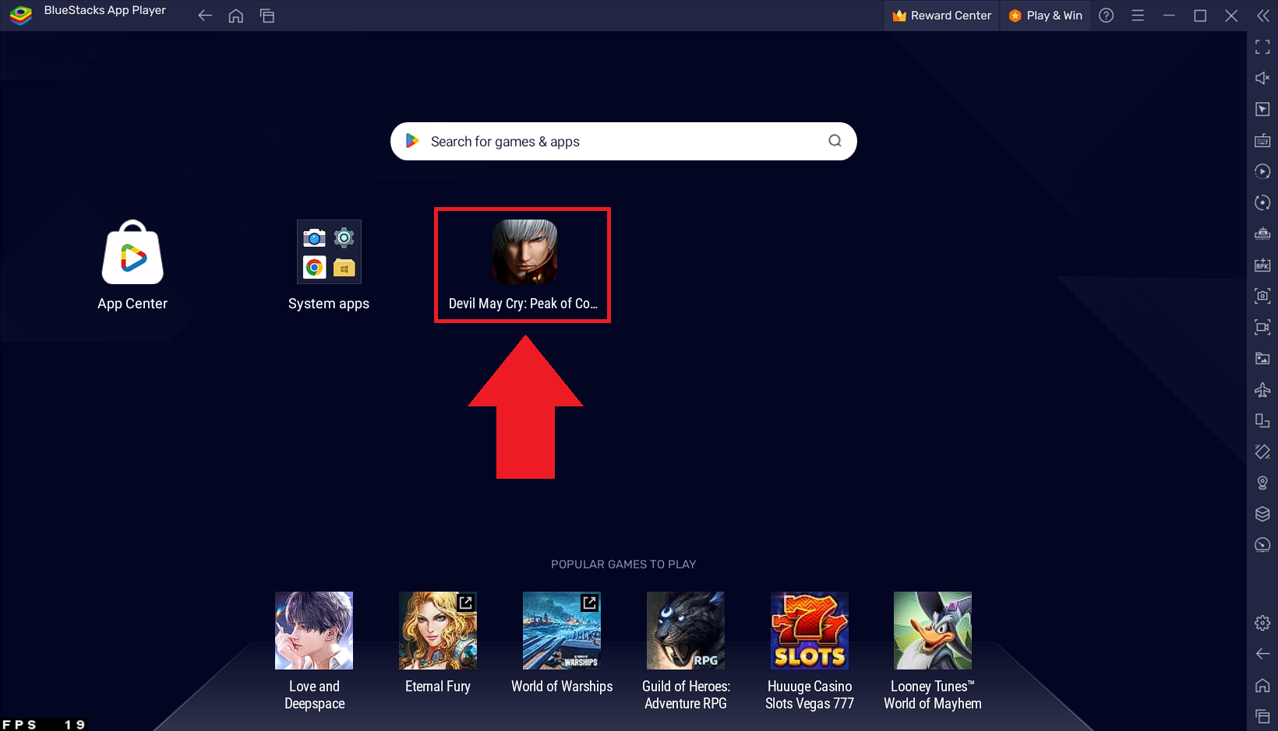Image resolution: width=1278 pixels, height=731 pixels.
Task: Open Guild of Heroes: Adventure RPG
Action: tap(686, 652)
